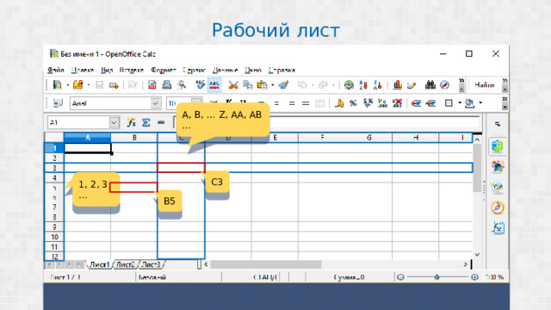Open the sidebar Functions deck
The height and width of the screenshot is (310, 551).
tap(498, 227)
